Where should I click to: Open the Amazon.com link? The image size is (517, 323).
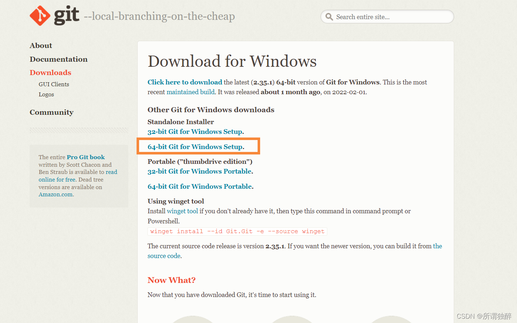click(x=56, y=195)
